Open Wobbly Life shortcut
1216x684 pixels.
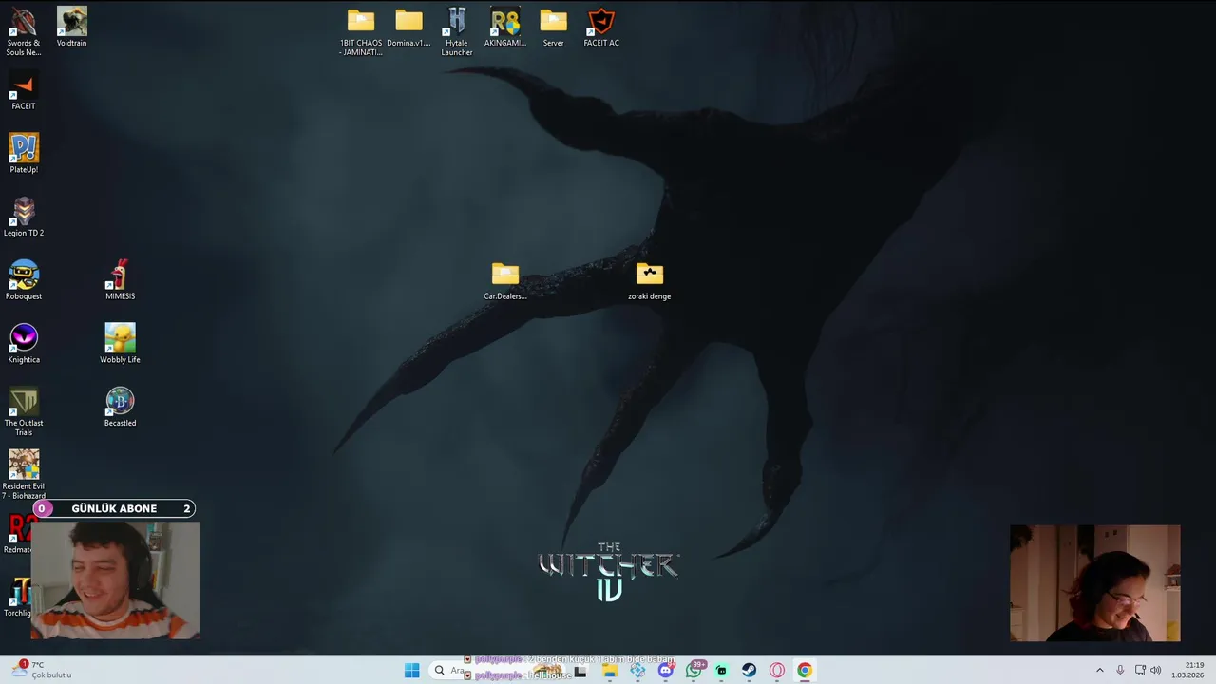(x=120, y=344)
